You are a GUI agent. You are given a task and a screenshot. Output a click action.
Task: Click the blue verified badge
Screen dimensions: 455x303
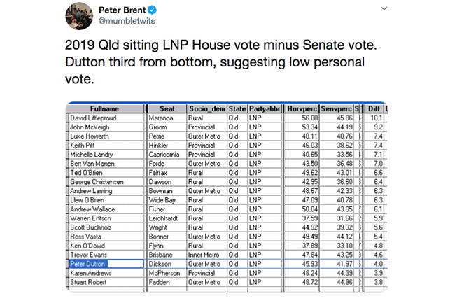[153, 10]
